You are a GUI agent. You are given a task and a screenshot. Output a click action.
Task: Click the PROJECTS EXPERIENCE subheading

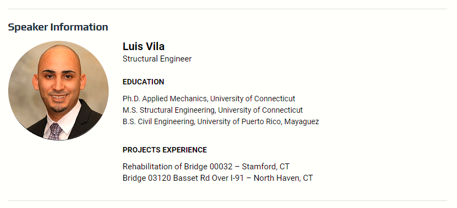[x=165, y=150]
